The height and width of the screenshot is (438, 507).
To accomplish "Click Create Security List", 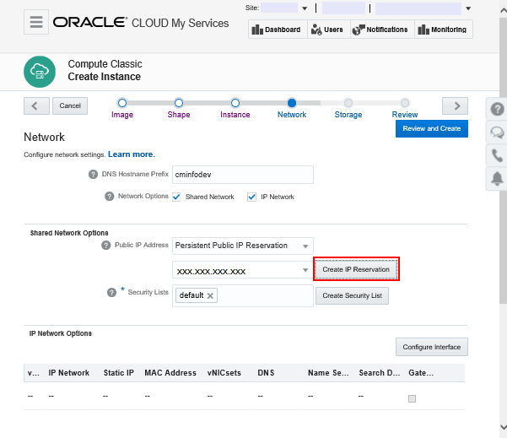I will 352,295.
